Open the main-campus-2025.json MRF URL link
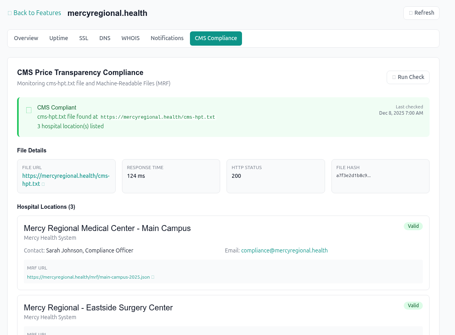Screen dimensions: 455x335 88,277
